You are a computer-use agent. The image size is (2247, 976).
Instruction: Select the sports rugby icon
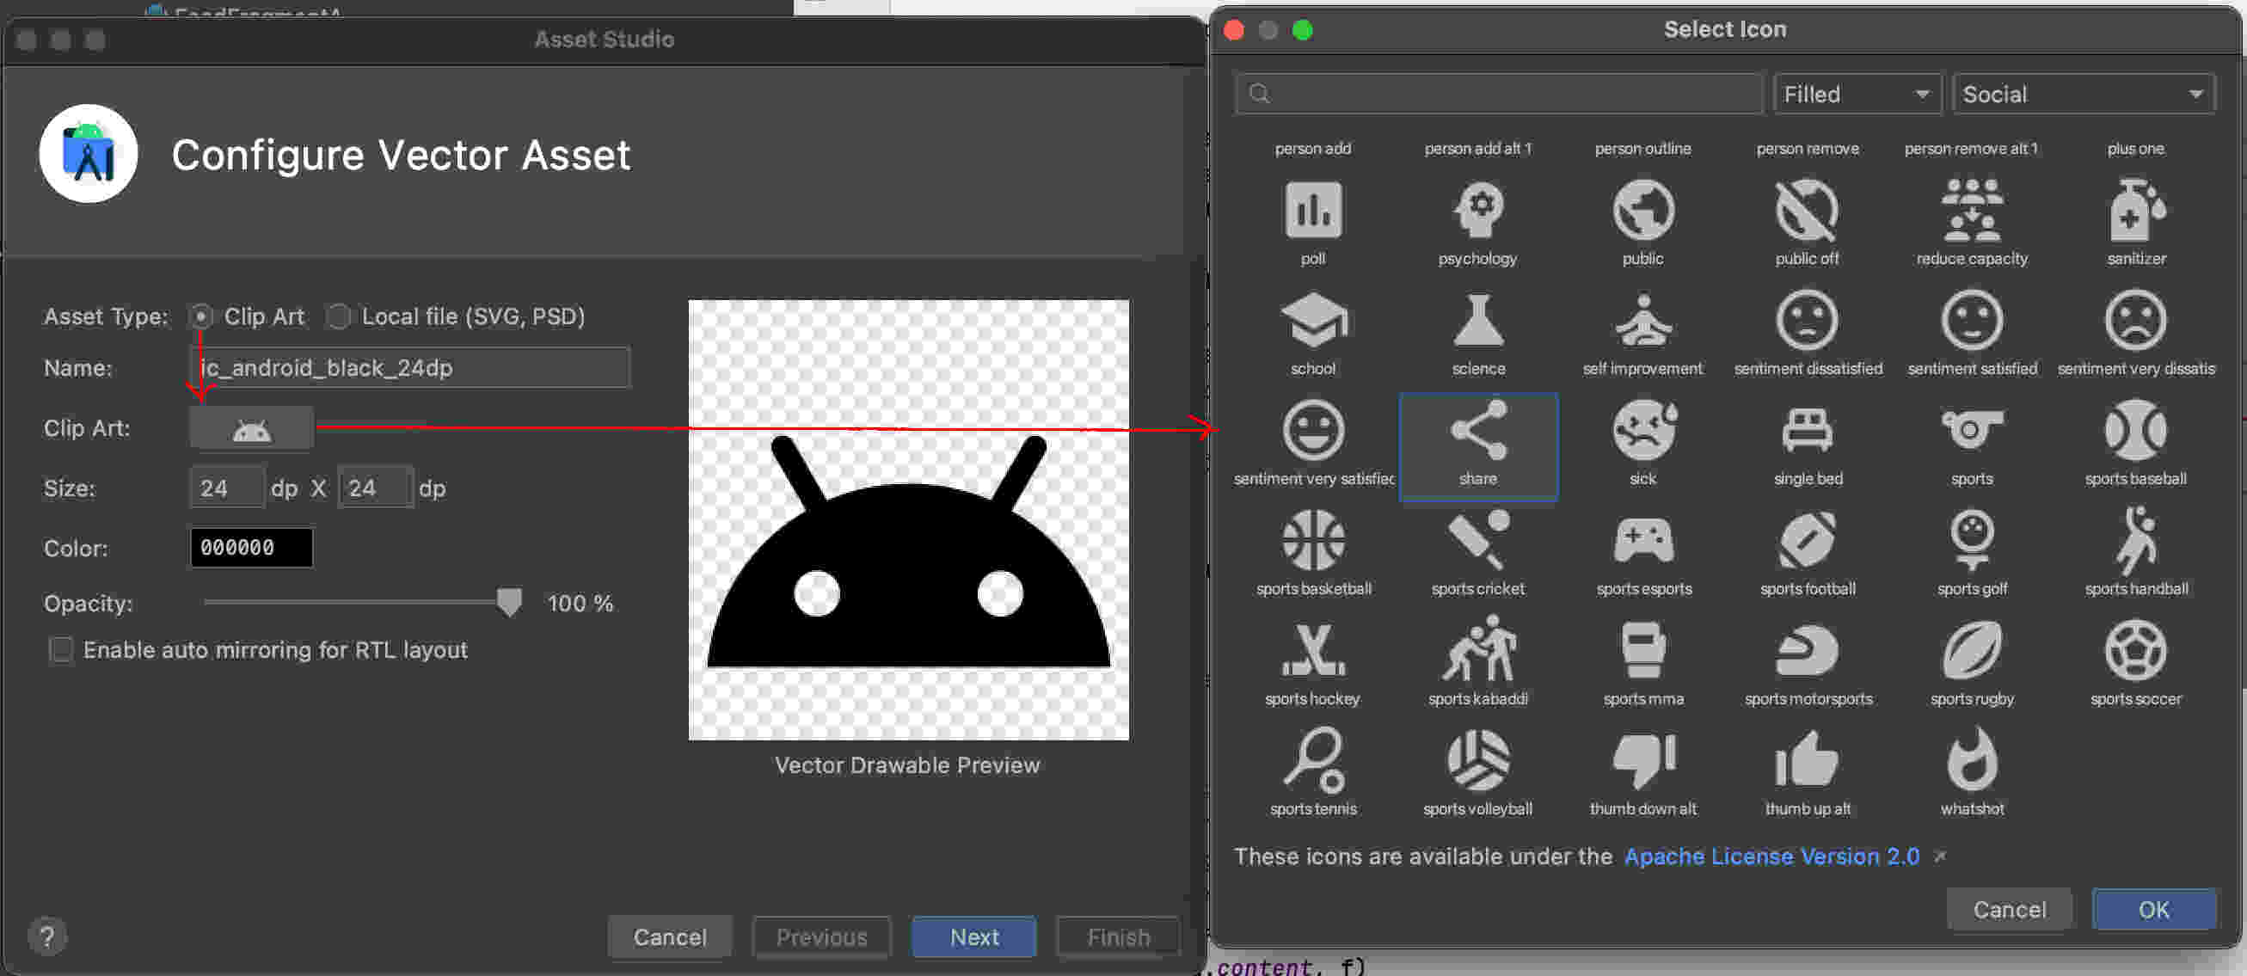[1971, 650]
